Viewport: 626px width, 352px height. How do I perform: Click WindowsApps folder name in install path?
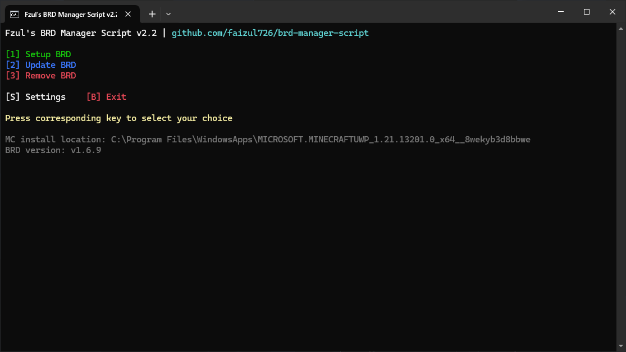coord(225,140)
